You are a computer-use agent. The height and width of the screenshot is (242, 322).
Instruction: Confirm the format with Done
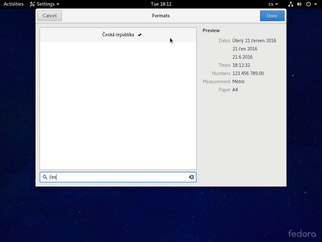272,16
